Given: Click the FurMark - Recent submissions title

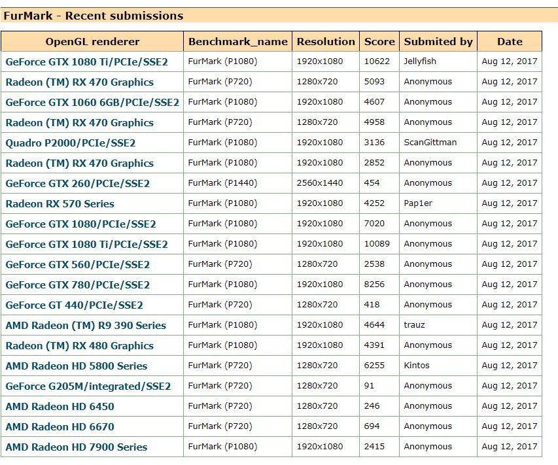Looking at the screenshot, I should [x=94, y=16].
